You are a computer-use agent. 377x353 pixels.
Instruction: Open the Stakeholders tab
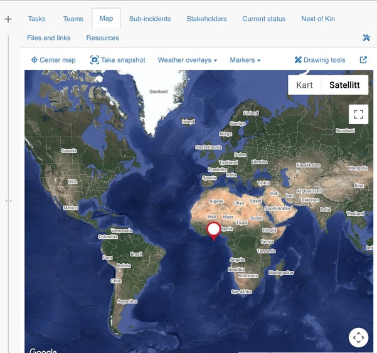[206, 19]
